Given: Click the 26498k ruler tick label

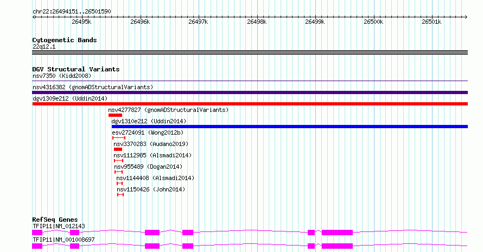Looking at the screenshot, I should pyautogui.click(x=257, y=22).
